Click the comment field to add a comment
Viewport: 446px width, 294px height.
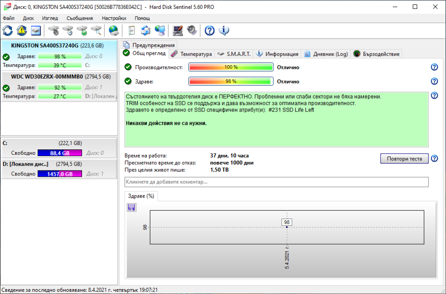click(277, 182)
